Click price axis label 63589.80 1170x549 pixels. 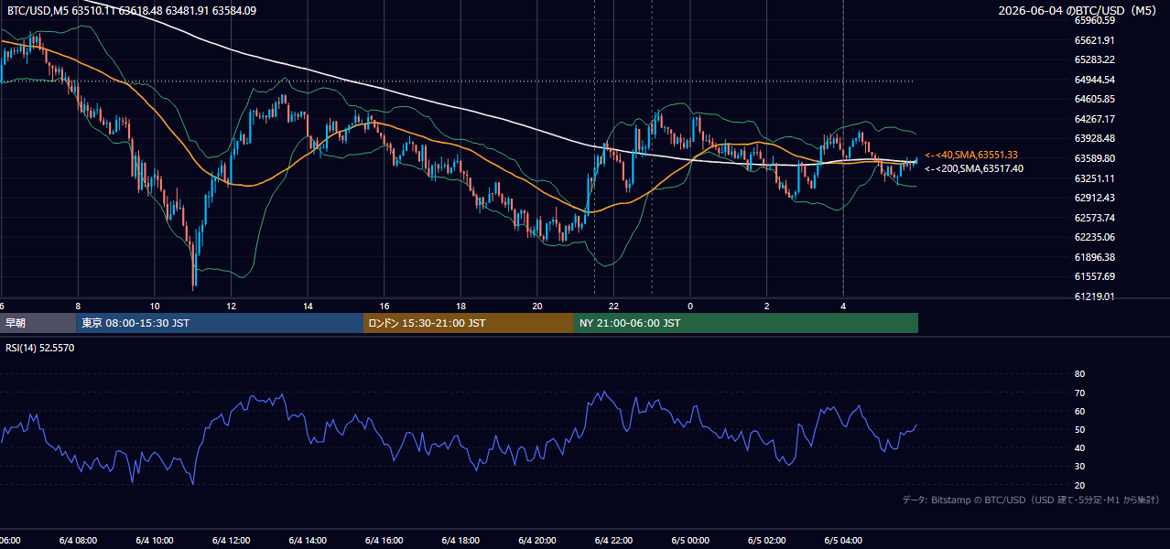coord(1094,158)
